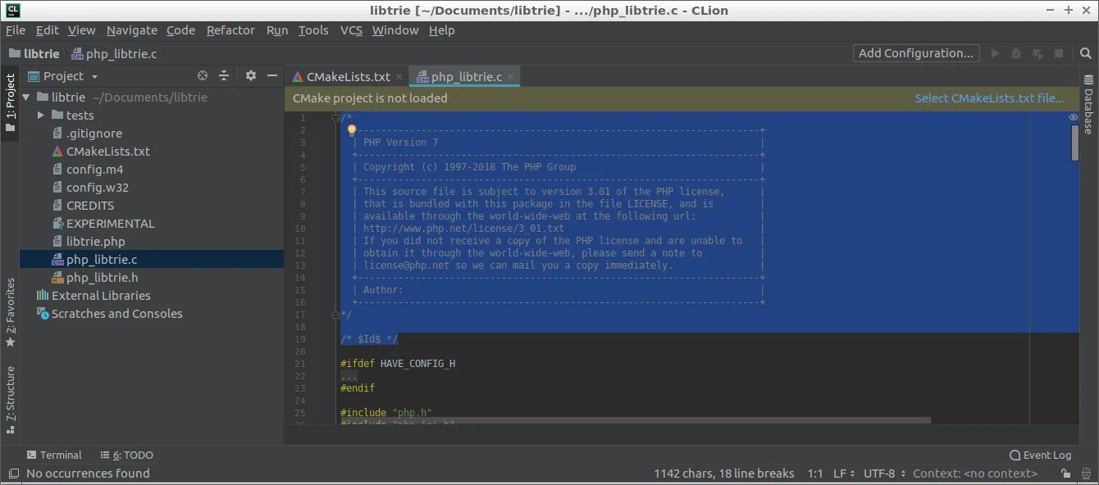Screen dimensions: 1099x485
Task: Click the #include "php.h" code line
Action: [386, 413]
